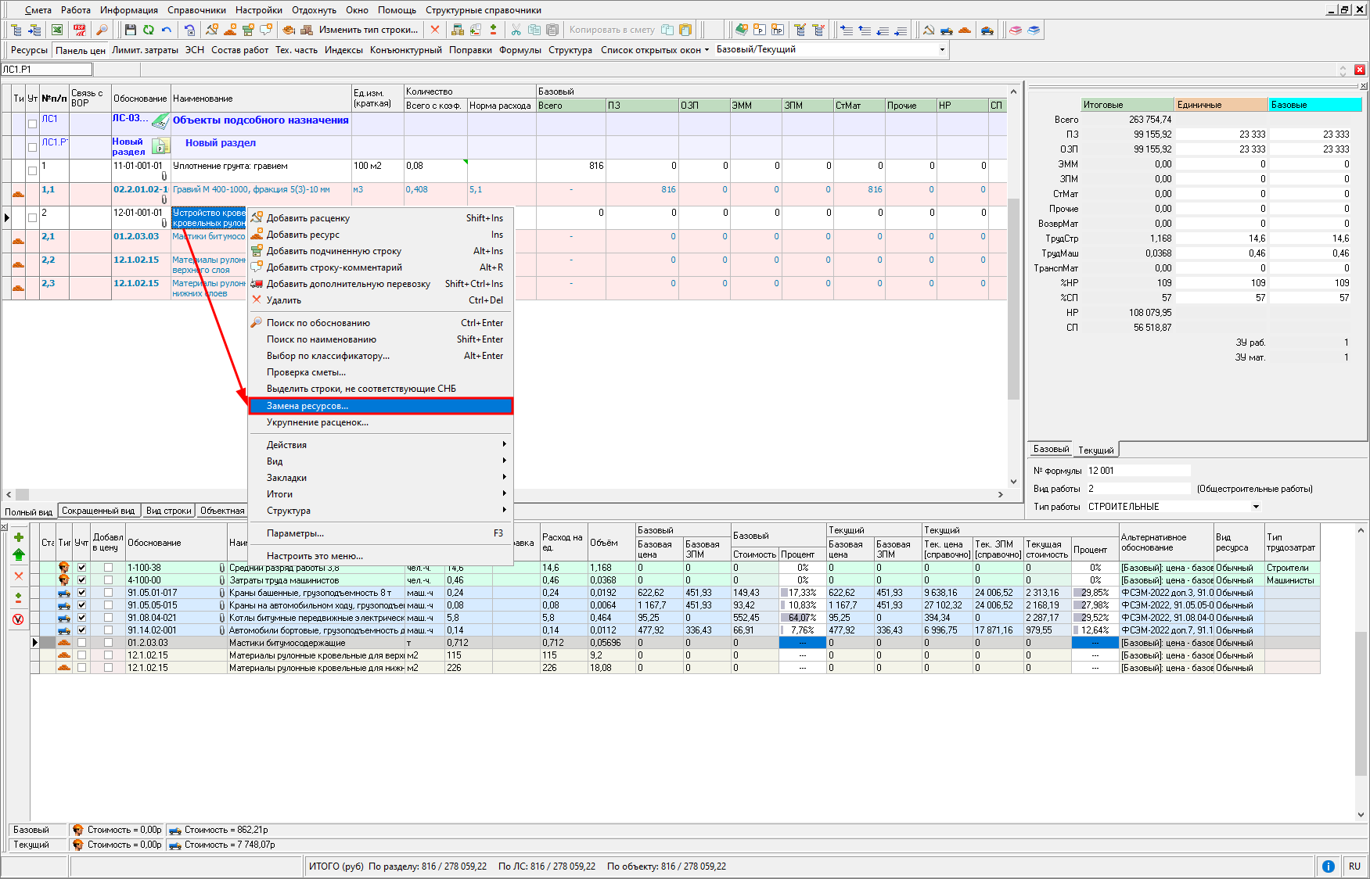The width and height of the screenshot is (1370, 879).
Task: Uncheck Учт checkbox for resource 1-100-38
Action: click(81, 568)
